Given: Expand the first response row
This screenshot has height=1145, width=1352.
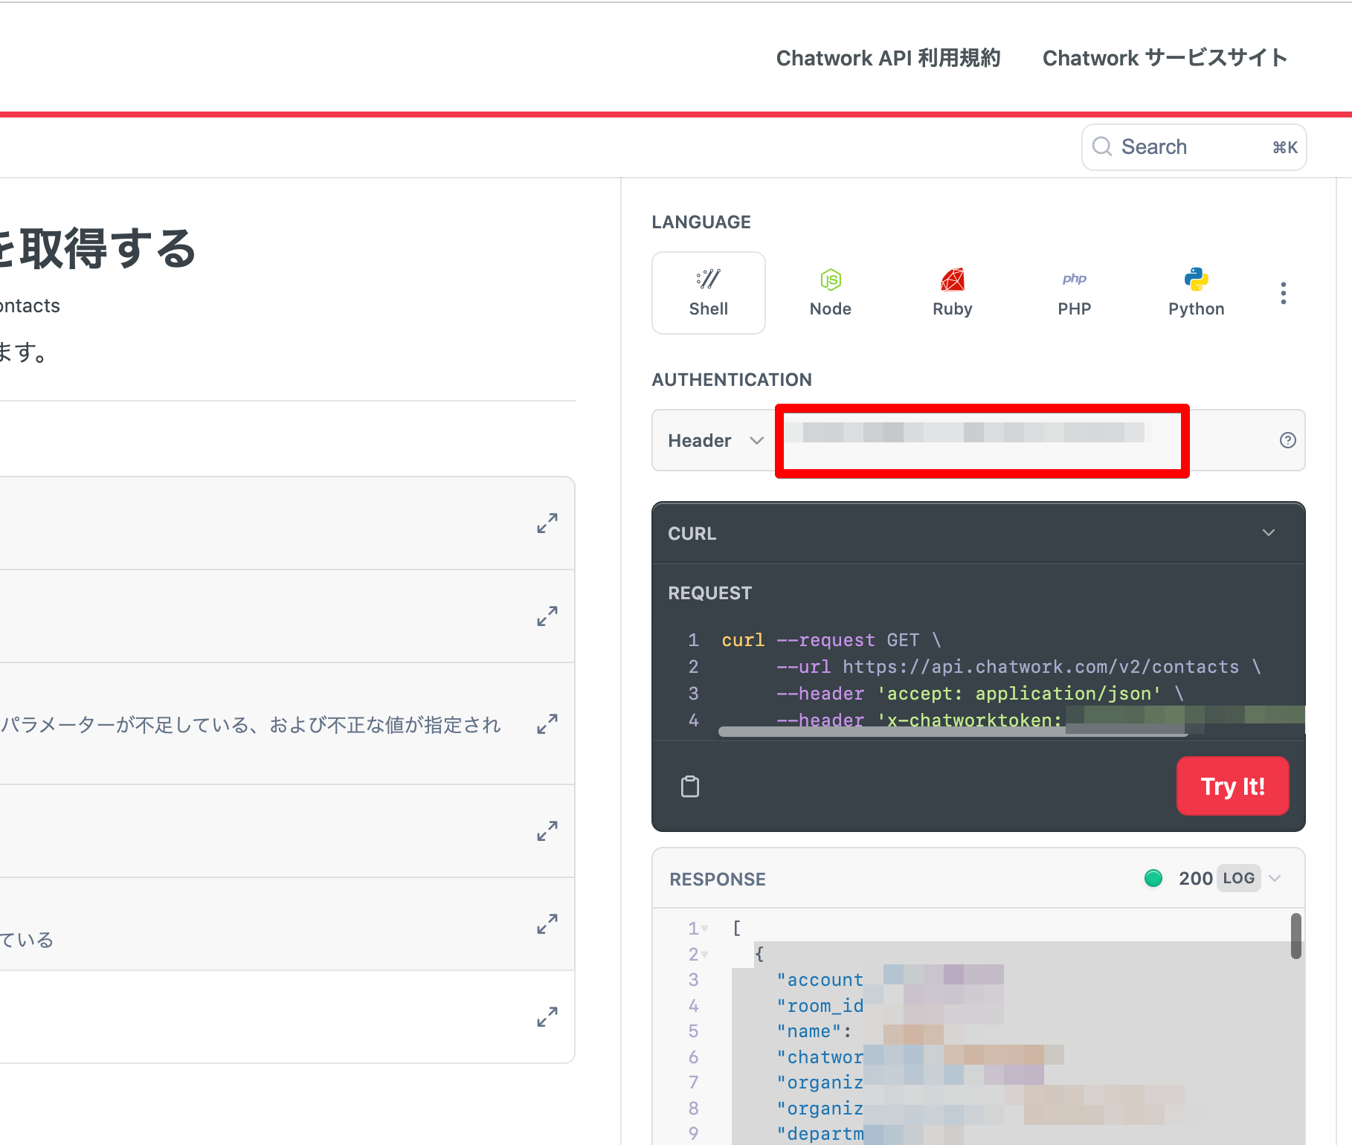Looking at the screenshot, I should point(547,523).
